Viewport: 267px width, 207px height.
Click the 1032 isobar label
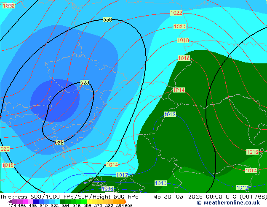tap(8, 6)
